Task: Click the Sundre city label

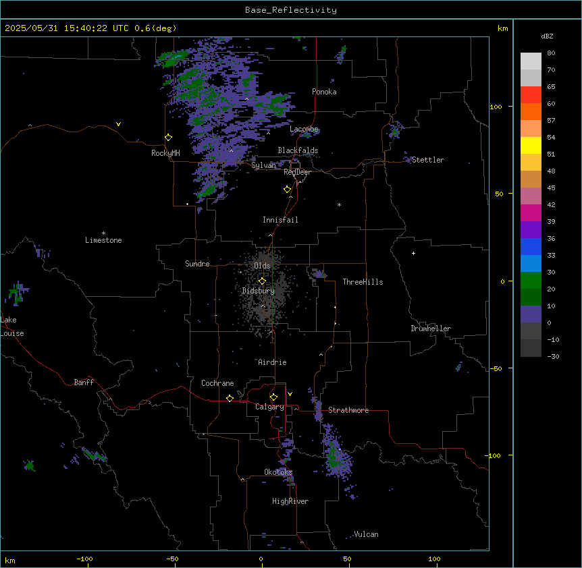Action: coord(197,264)
